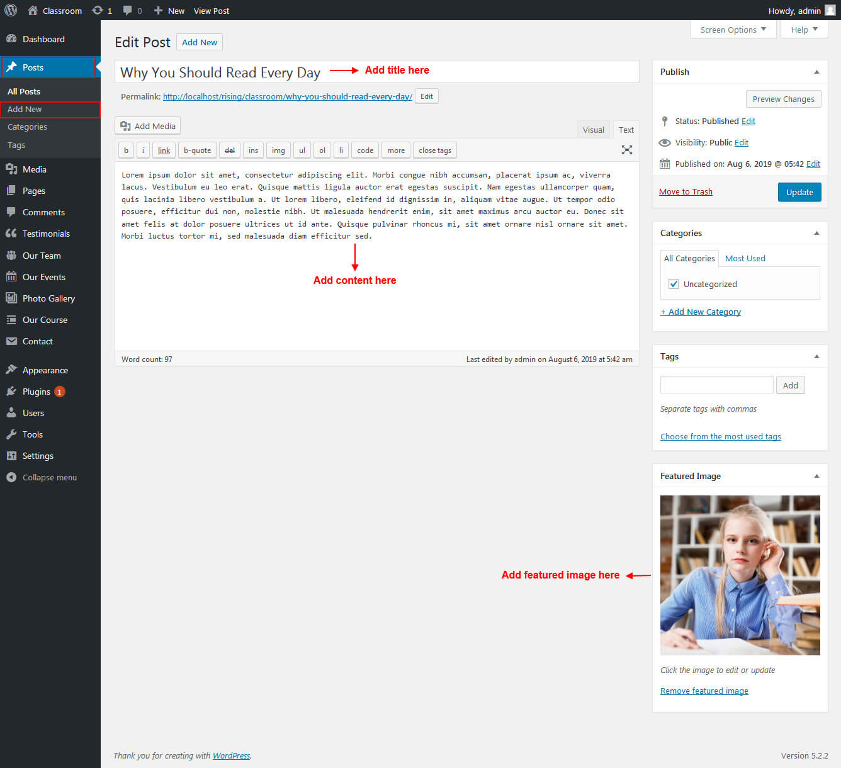Click the featured image thumbnail
This screenshot has width=841, height=768.
[x=740, y=575]
